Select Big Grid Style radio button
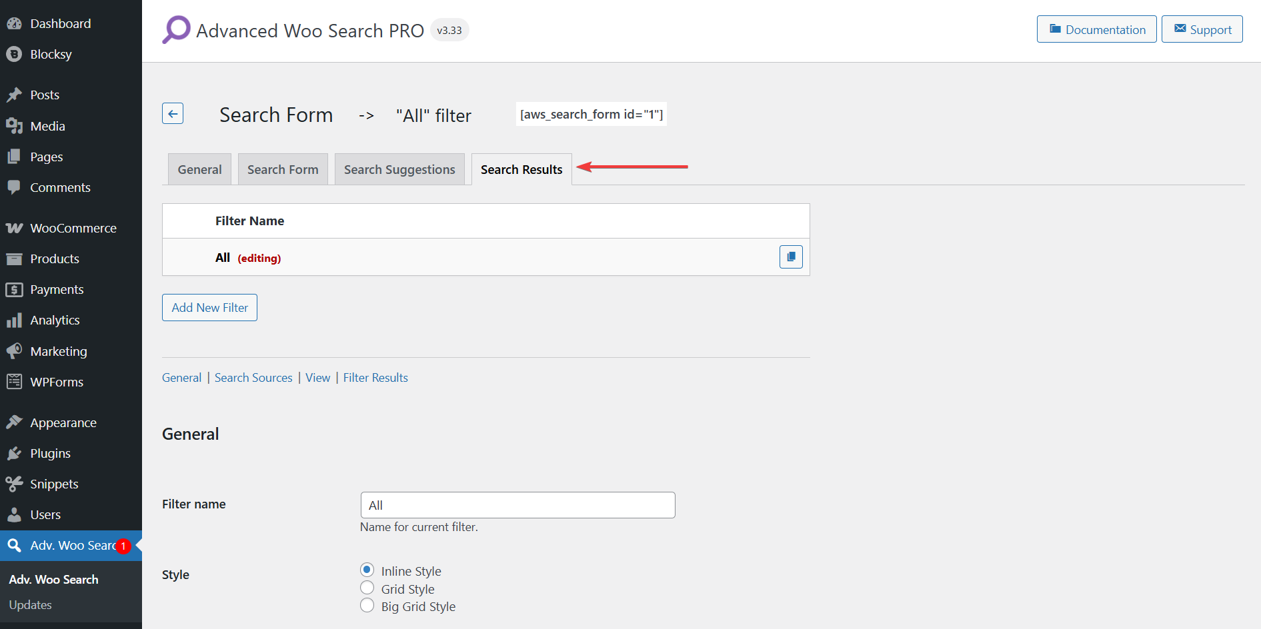 pos(367,605)
